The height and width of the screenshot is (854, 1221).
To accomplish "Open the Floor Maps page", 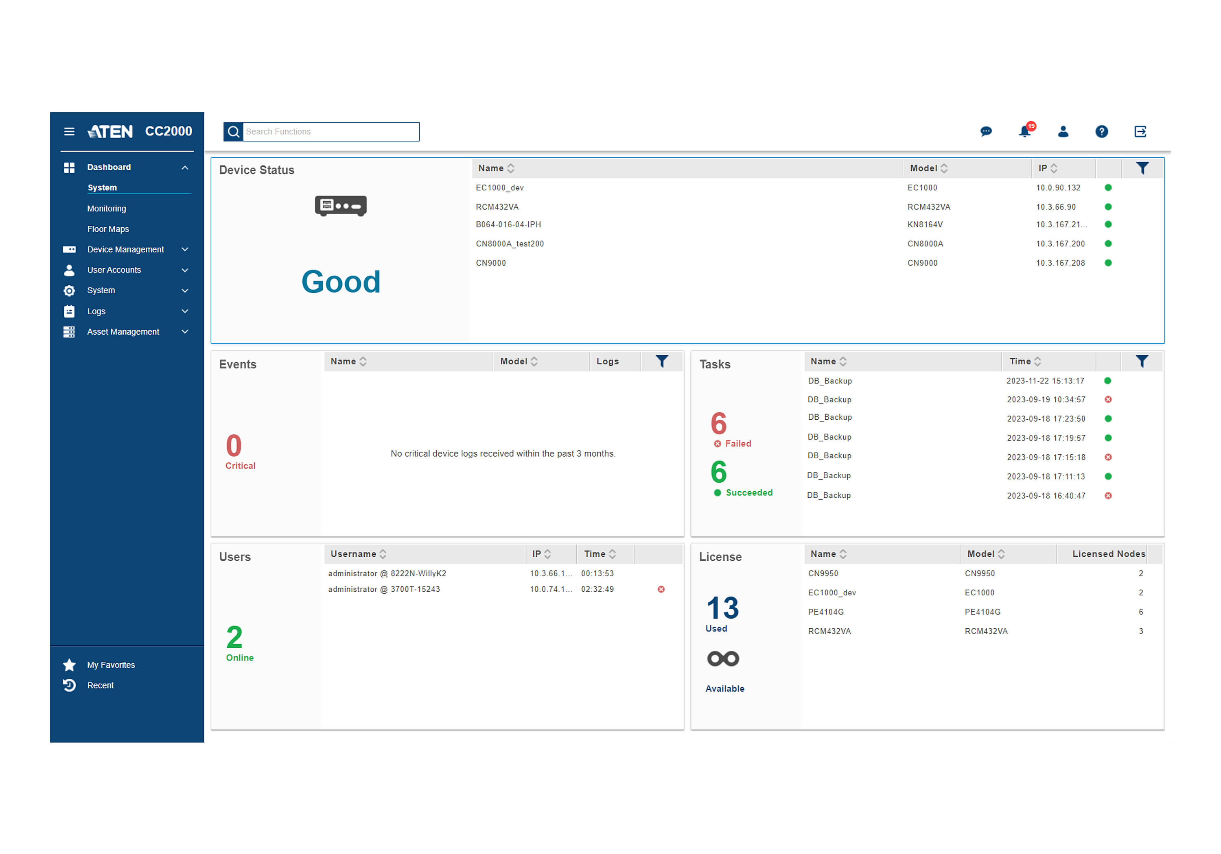I will click(x=108, y=229).
